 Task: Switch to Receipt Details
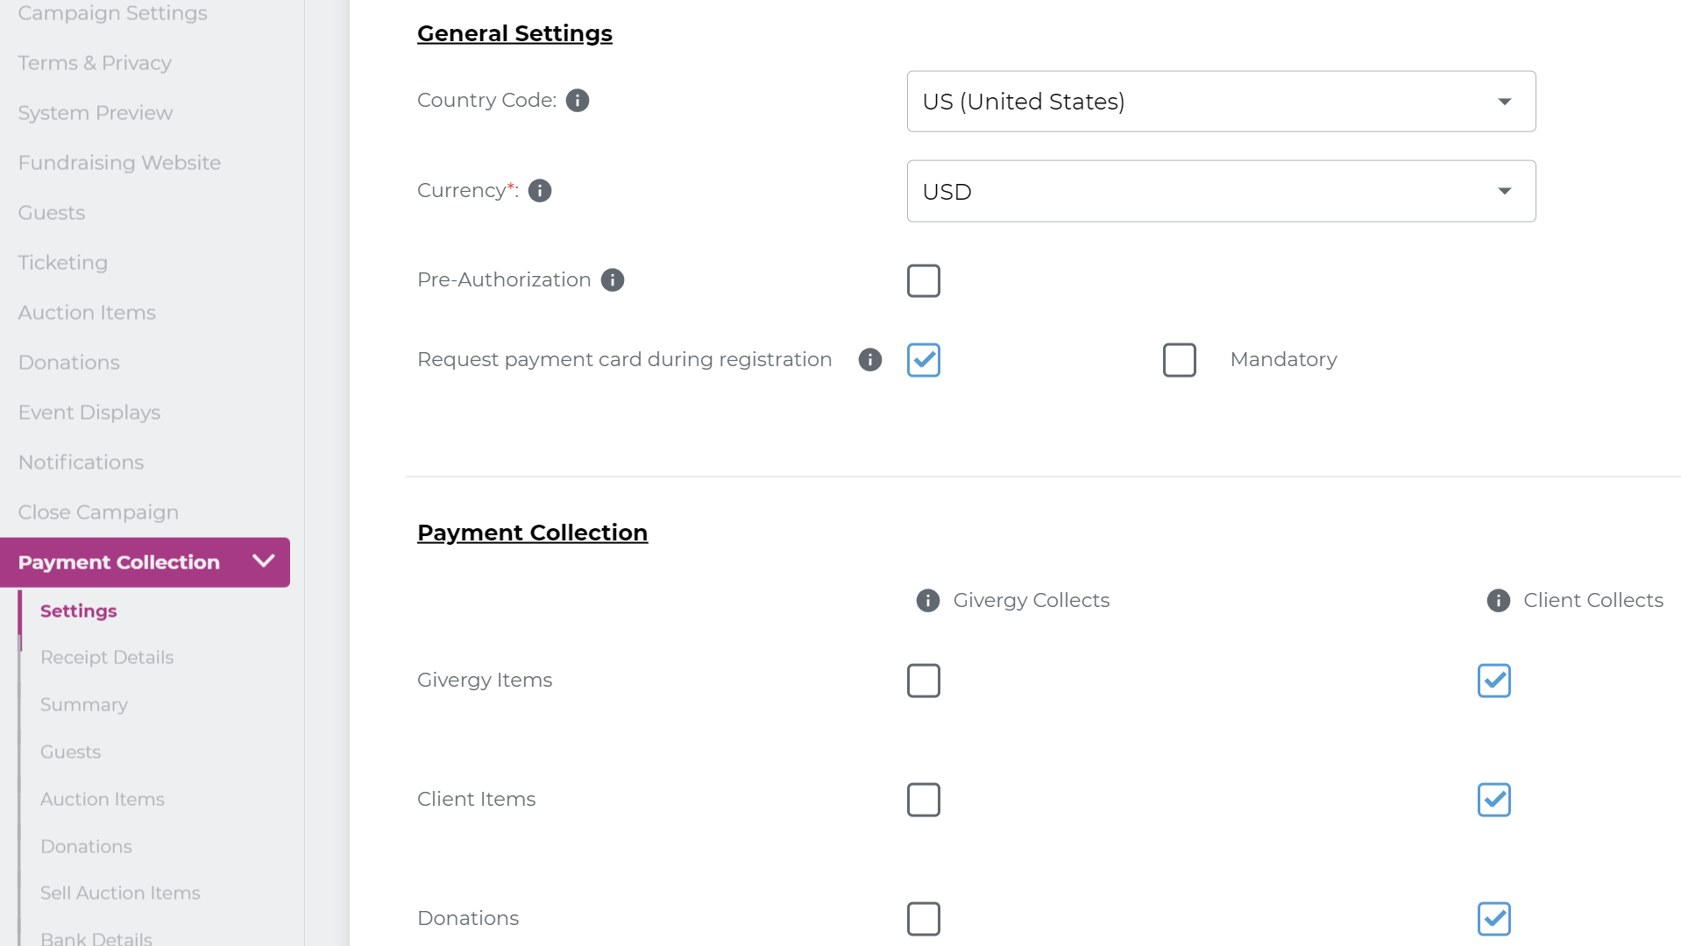(x=106, y=657)
